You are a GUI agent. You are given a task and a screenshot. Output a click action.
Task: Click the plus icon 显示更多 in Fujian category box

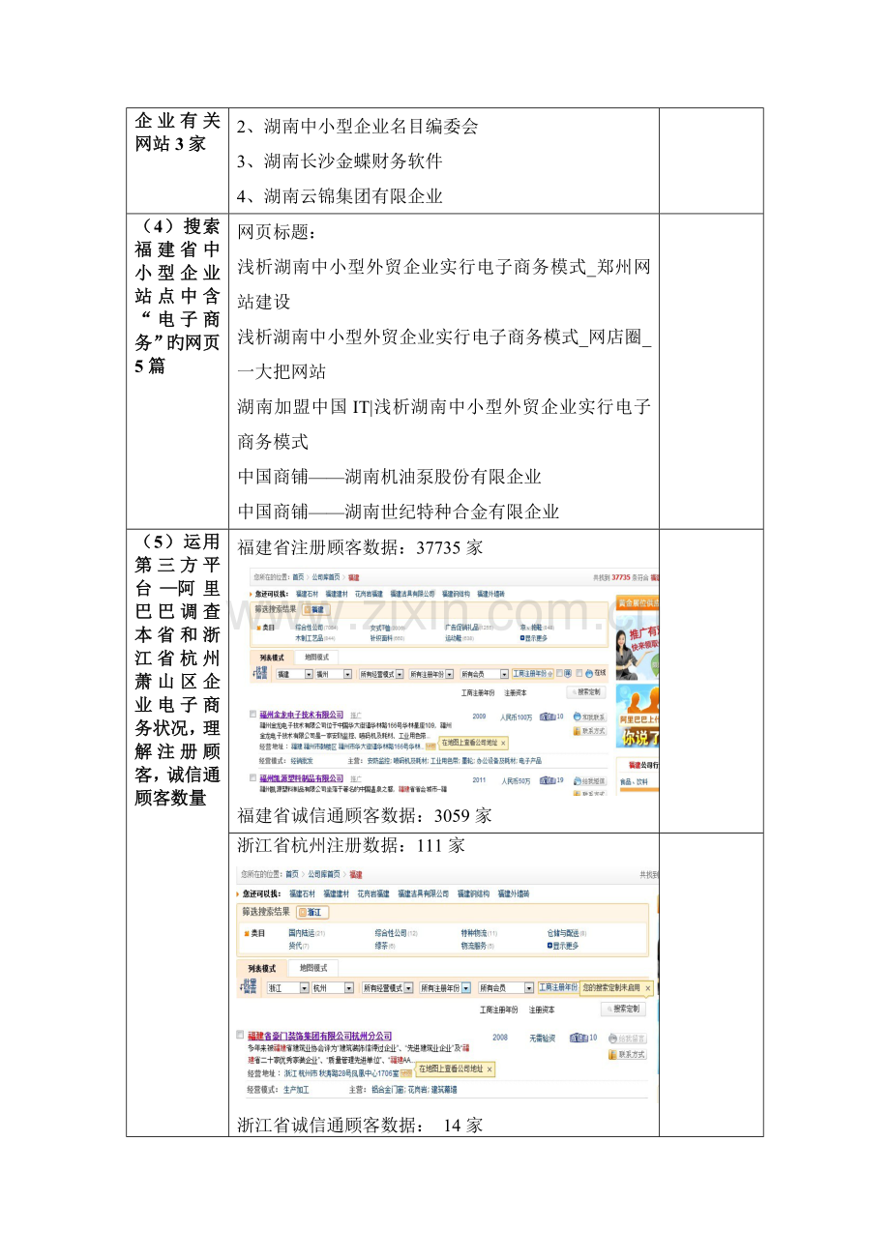[x=522, y=638]
